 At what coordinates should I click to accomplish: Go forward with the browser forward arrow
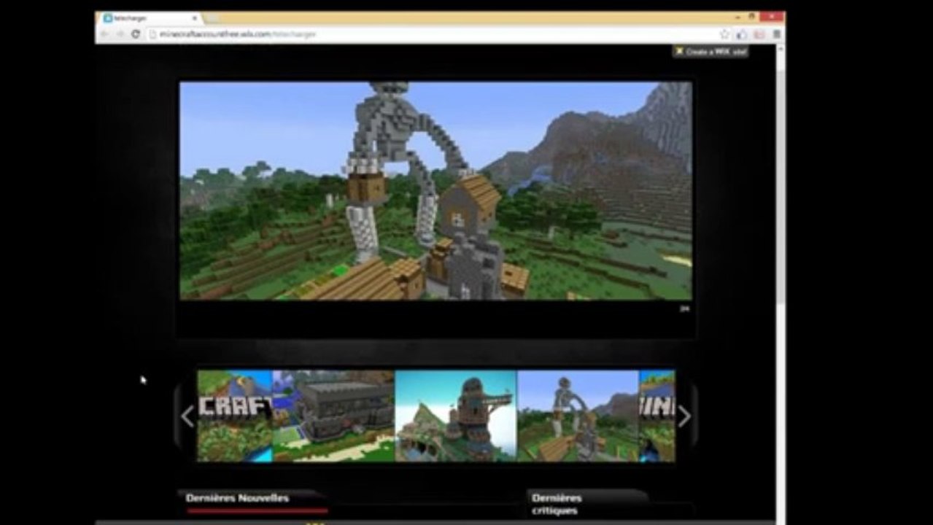[120, 34]
